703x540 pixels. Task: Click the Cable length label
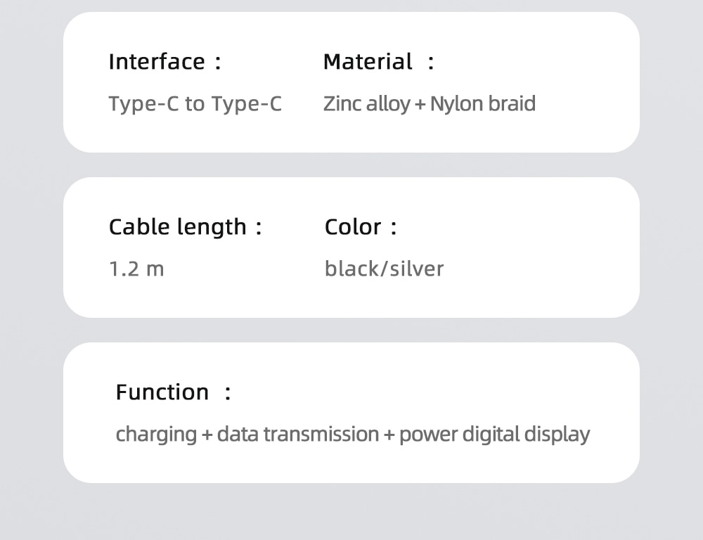177,227
